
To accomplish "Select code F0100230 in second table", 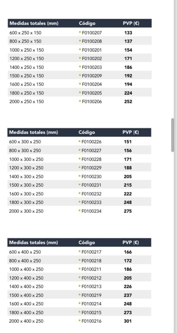I will click(x=92, y=176).
